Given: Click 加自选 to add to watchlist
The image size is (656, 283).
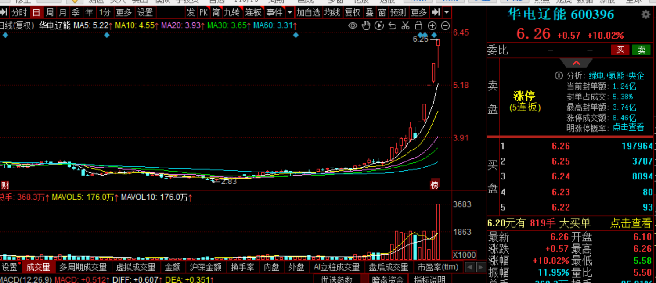Looking at the screenshot, I should coord(308,12).
